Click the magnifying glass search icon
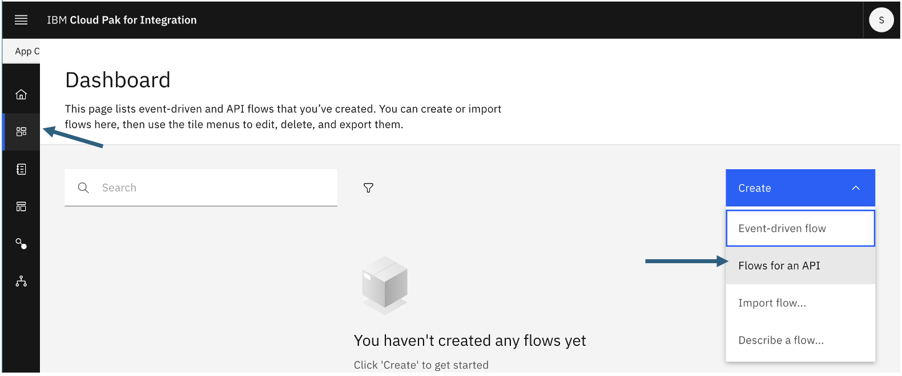 [83, 188]
